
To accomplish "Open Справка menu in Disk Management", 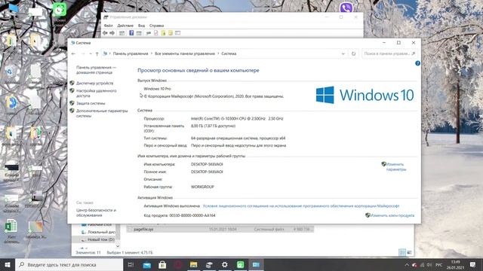I will coord(156,26).
